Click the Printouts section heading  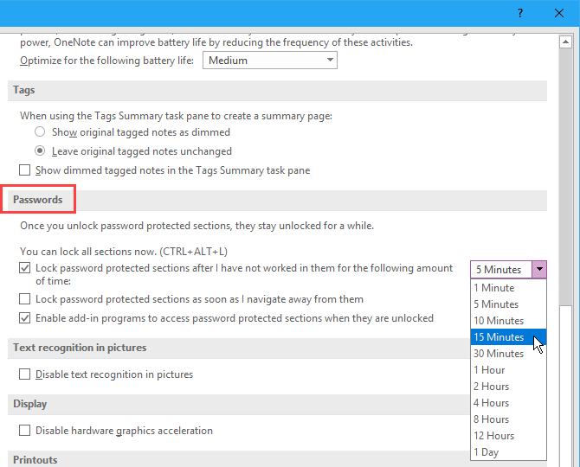pyautogui.click(x=35, y=459)
